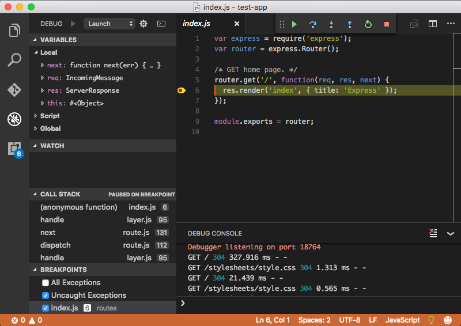Click Step Over in debug toolbar
The height and width of the screenshot is (326, 461).
click(313, 24)
